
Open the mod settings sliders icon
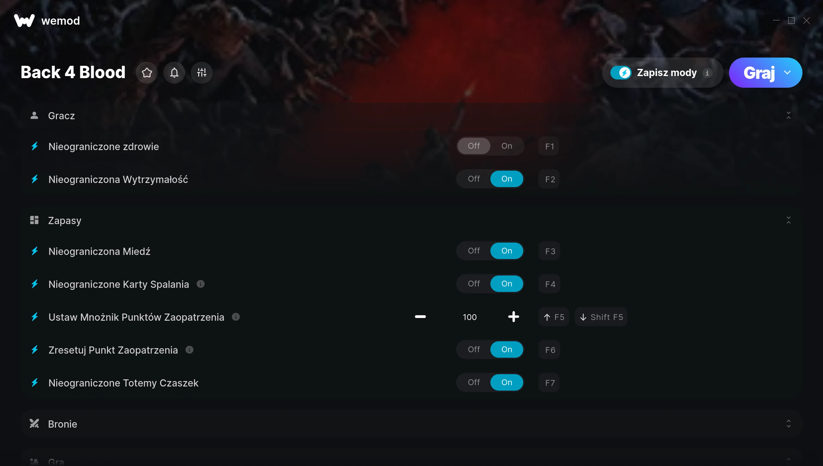pyautogui.click(x=202, y=73)
